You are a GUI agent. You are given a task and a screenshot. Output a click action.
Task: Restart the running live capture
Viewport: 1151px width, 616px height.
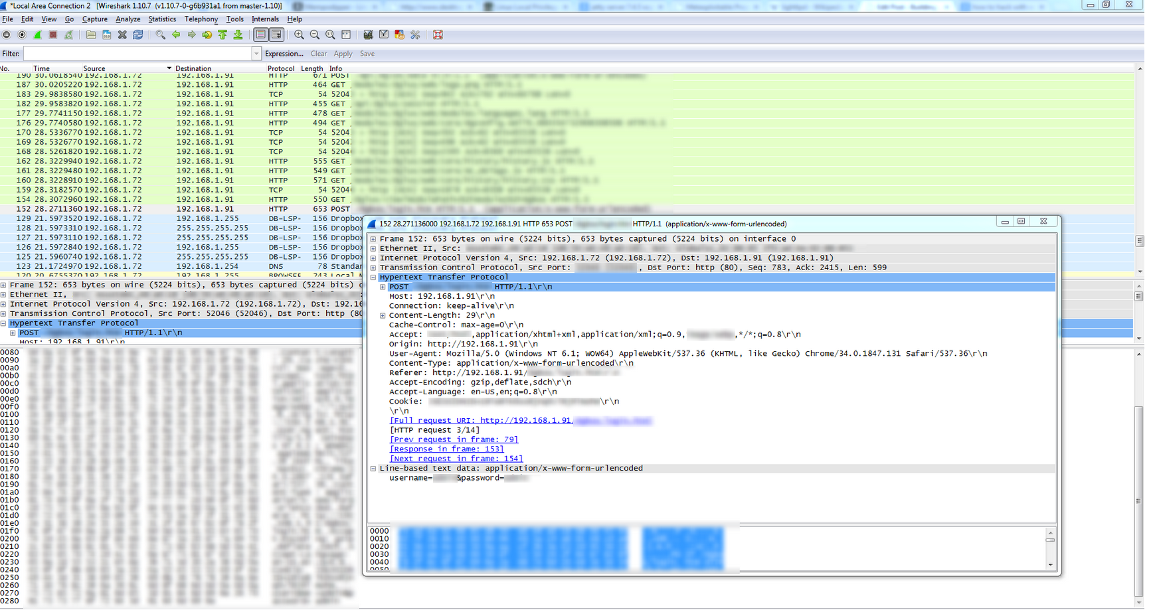click(x=68, y=35)
